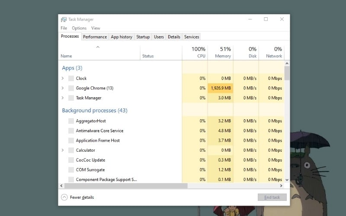Image resolution: width=346 pixels, height=216 pixels.
Task: Open the Options menu
Action: [x=79, y=28]
